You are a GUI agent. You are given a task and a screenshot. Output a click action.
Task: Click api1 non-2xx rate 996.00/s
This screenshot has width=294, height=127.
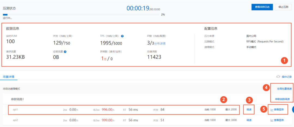click(x=108, y=110)
